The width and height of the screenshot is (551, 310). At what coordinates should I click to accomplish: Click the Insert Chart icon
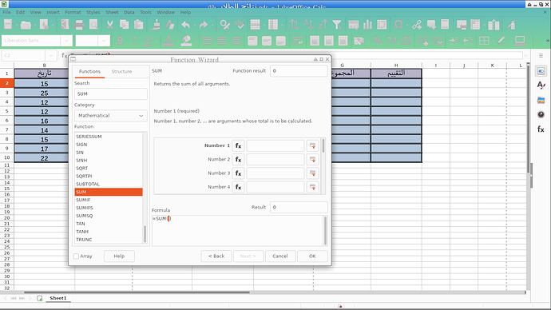click(x=367, y=25)
